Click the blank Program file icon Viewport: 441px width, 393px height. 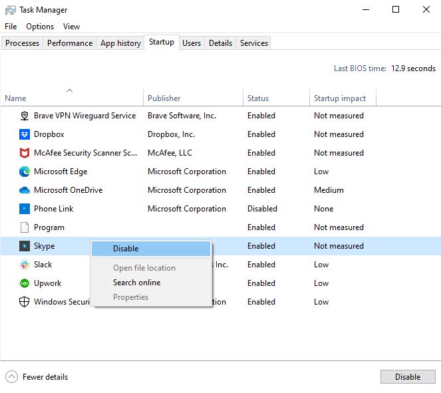pos(25,227)
